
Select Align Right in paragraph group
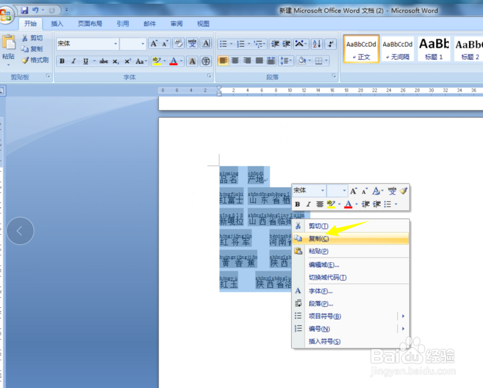click(247, 61)
